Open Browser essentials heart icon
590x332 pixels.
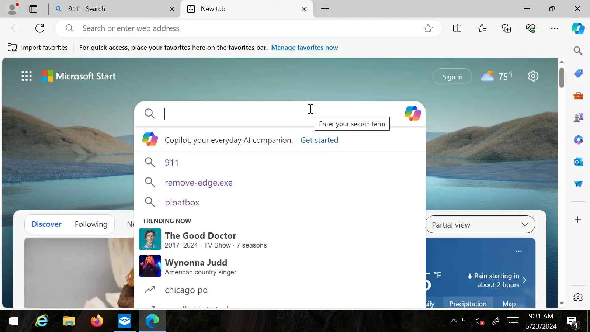(531, 28)
